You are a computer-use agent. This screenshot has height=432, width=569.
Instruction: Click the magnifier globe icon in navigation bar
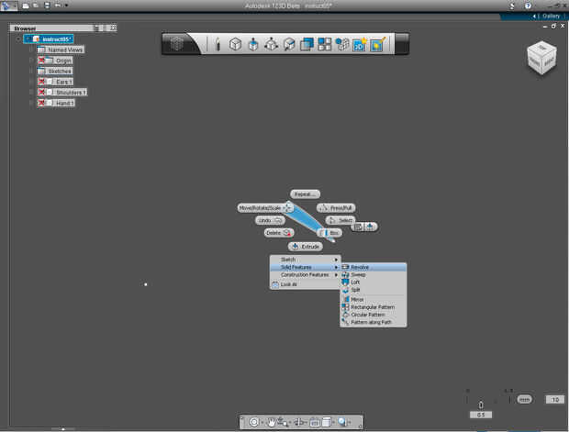point(342,422)
